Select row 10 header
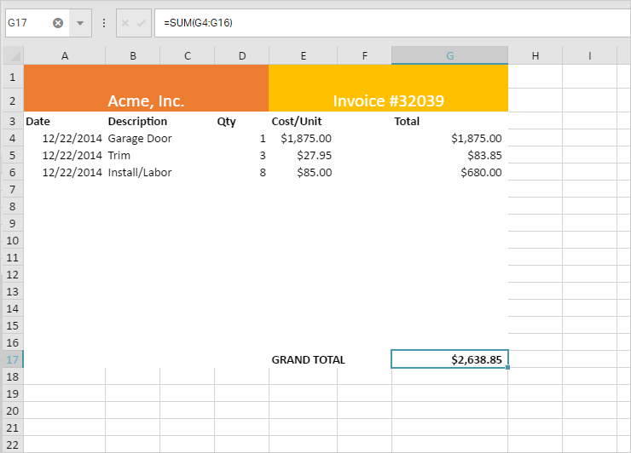The width and height of the screenshot is (631, 453). pos(13,240)
